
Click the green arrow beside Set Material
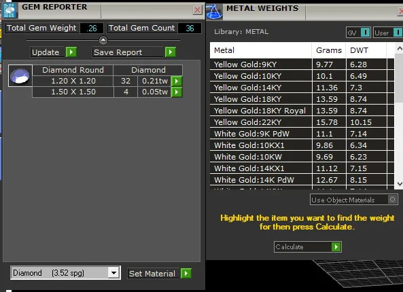click(x=186, y=273)
